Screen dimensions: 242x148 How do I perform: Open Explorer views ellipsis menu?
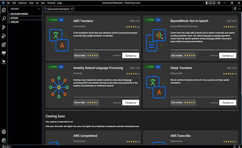39,9
